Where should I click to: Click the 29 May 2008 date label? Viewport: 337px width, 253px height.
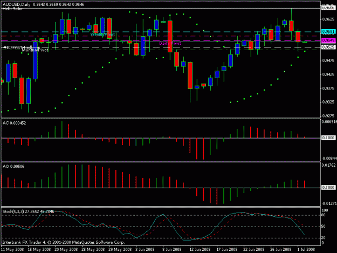120,249
